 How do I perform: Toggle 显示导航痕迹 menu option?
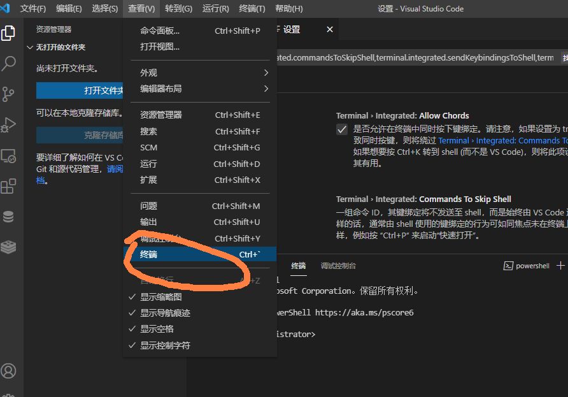[200, 313]
